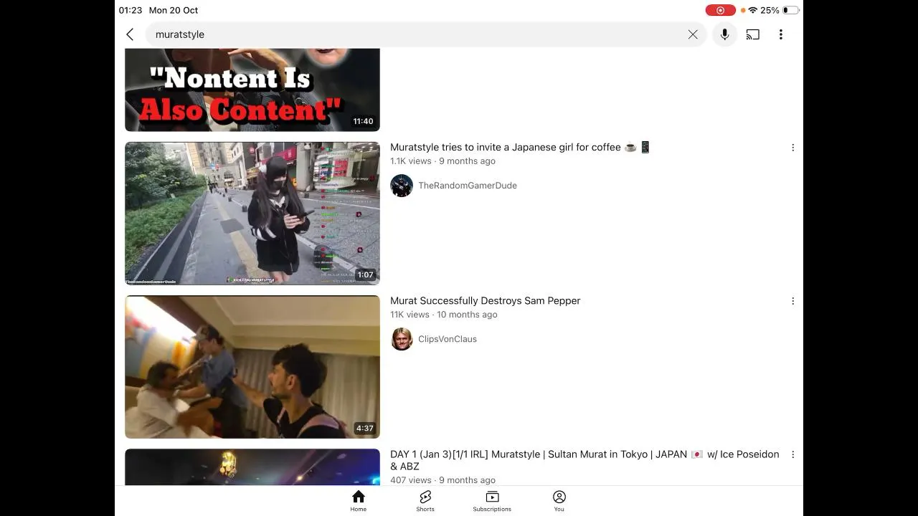Open the DAY 1 Tokyo video thumbnail
The image size is (918, 516).
tap(252, 467)
